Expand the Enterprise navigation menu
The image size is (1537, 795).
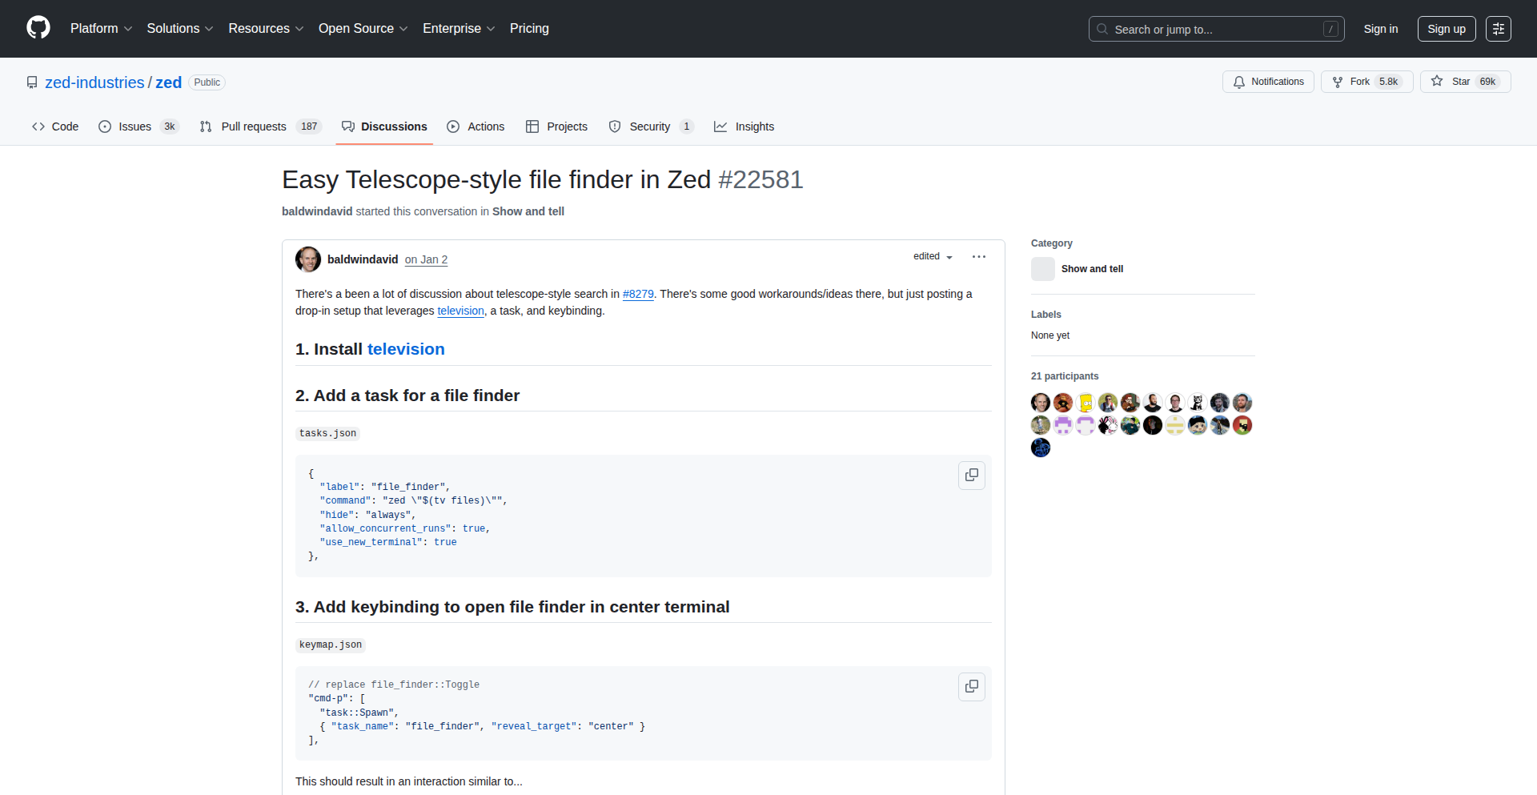[x=458, y=29]
